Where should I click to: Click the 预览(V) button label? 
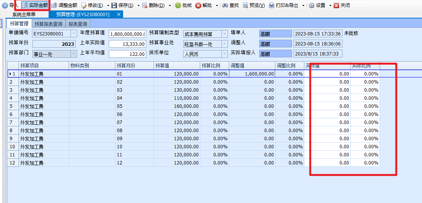click(x=257, y=5)
